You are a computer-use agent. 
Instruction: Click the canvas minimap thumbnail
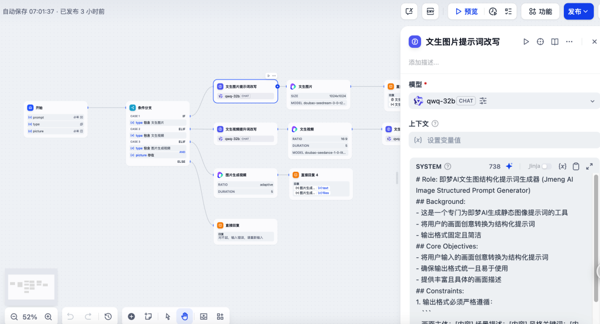click(x=31, y=287)
